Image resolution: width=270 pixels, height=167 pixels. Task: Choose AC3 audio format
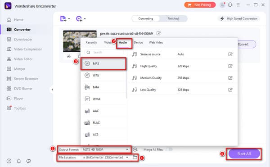pos(103,135)
